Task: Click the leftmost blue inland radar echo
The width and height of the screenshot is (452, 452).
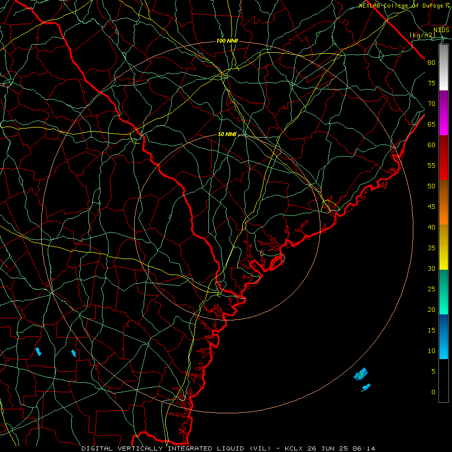Action: (x=38, y=352)
